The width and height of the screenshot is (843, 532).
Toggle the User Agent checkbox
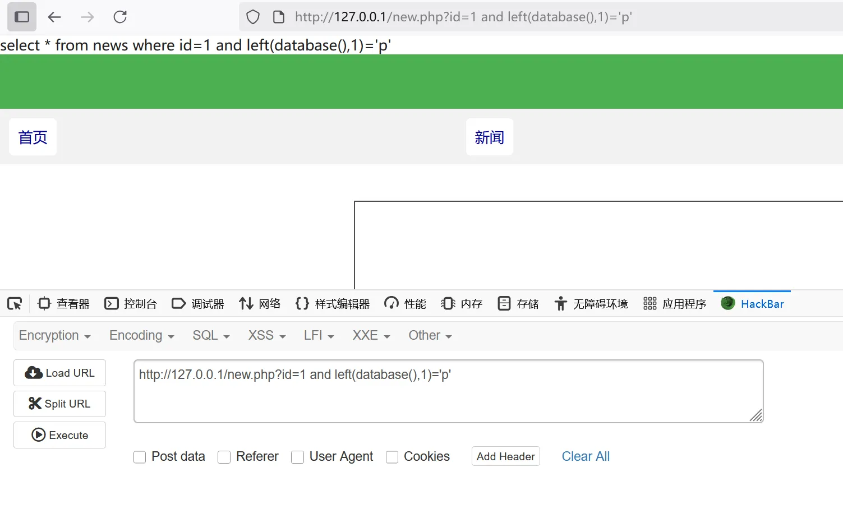click(x=298, y=457)
